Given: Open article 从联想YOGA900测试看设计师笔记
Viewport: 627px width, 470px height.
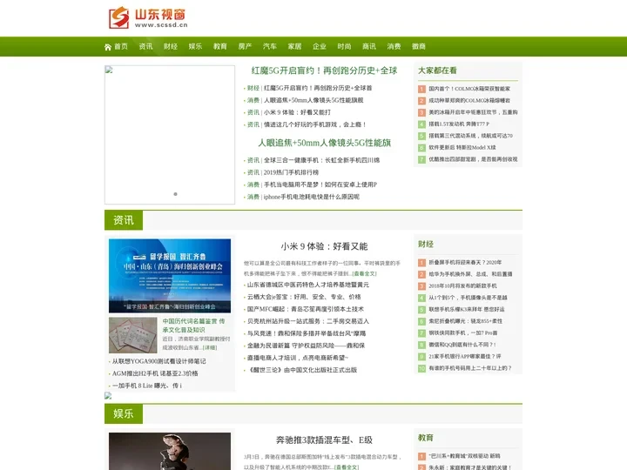Looking at the screenshot, I should coord(159,361).
